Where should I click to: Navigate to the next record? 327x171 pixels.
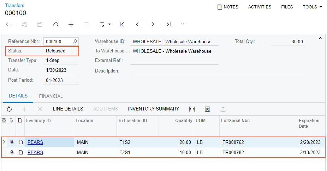tap(153, 24)
